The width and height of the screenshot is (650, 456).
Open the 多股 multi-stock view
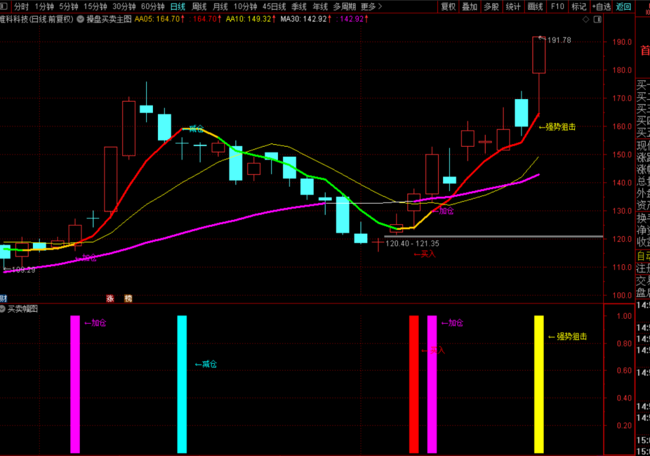point(491,6)
